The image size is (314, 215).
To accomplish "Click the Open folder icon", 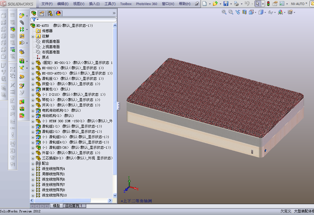I will click(215, 4).
